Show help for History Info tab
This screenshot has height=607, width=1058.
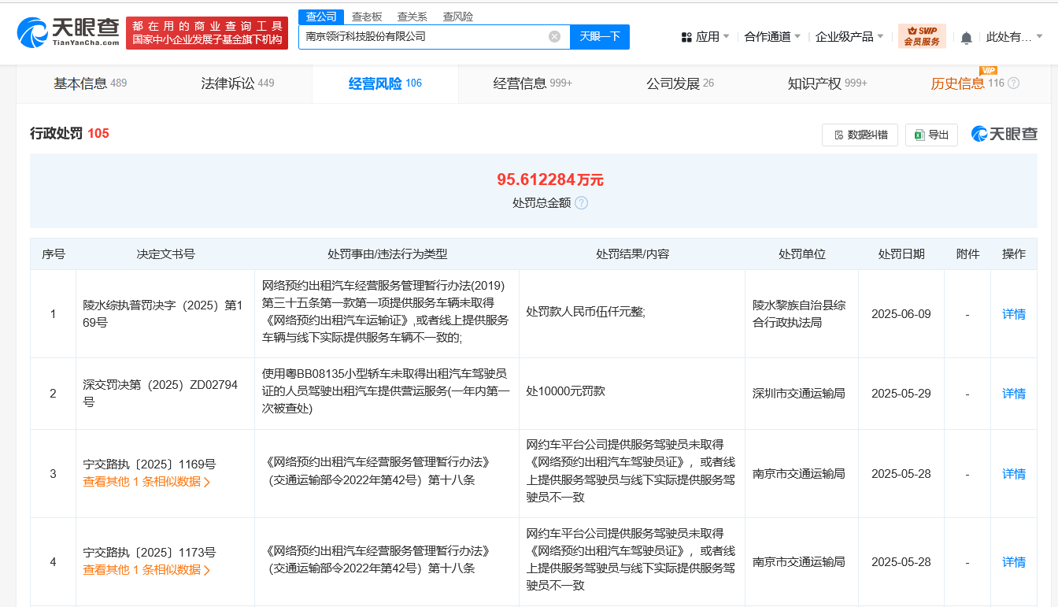pos(1013,83)
